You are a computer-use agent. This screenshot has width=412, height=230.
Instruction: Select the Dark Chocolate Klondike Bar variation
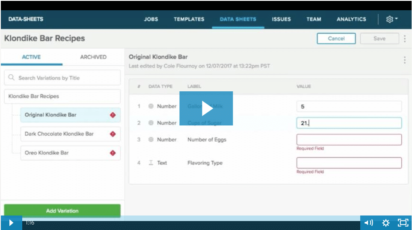coord(71,134)
